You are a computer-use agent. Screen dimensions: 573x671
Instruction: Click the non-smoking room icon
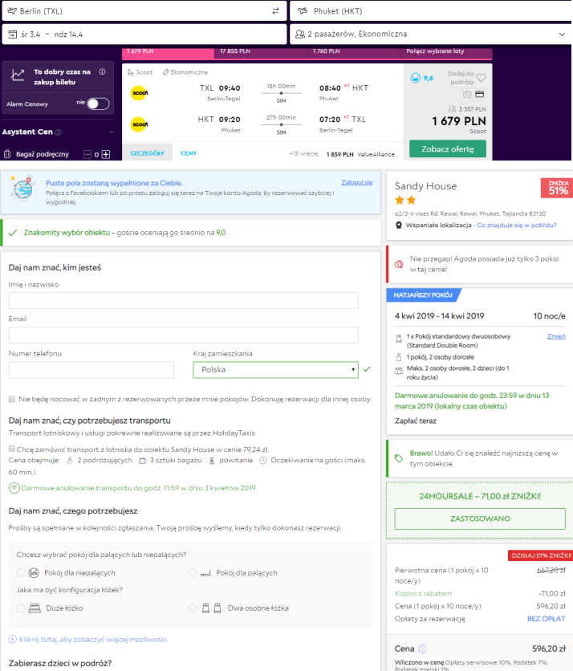pos(34,572)
